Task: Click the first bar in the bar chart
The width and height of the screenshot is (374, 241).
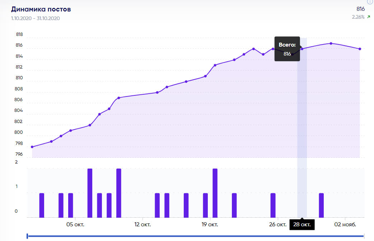Action: tap(42, 205)
